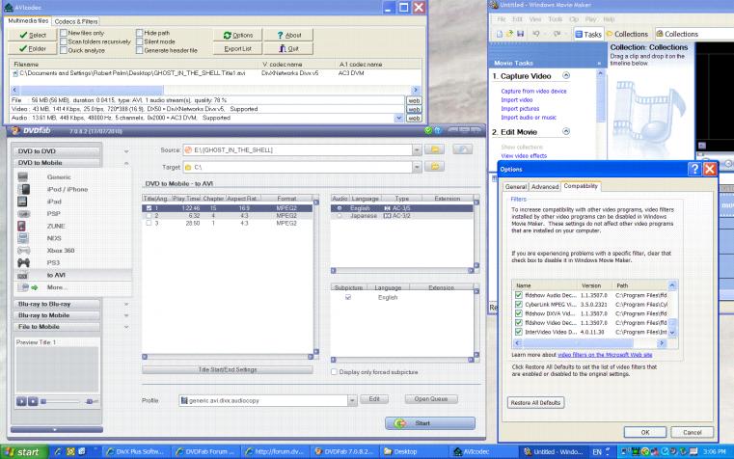Check the title 2 checkbox in list
Image resolution: width=734 pixels, height=459 pixels.
147,215
